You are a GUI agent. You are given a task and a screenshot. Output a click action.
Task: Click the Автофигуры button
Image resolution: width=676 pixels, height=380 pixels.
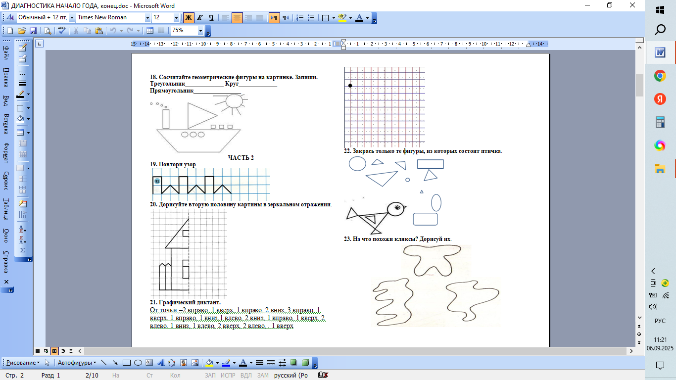pos(77,363)
